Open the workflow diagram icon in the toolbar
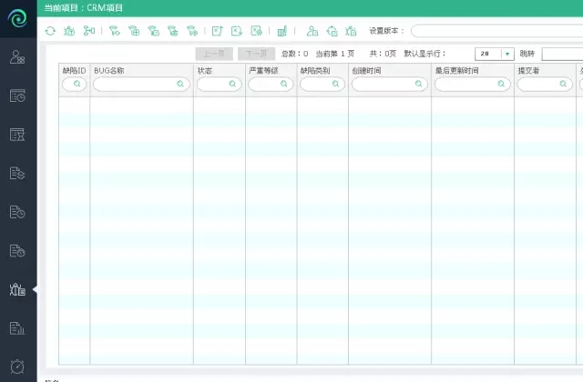 [89, 31]
